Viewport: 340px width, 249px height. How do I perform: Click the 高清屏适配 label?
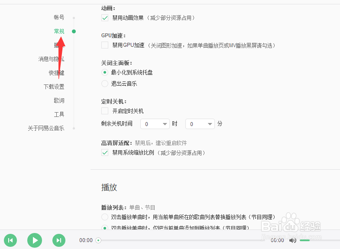click(117, 143)
